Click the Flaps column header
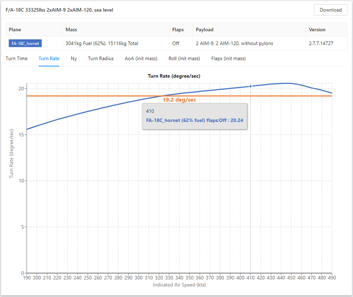Screen dimensions: 353x297 coord(178,30)
